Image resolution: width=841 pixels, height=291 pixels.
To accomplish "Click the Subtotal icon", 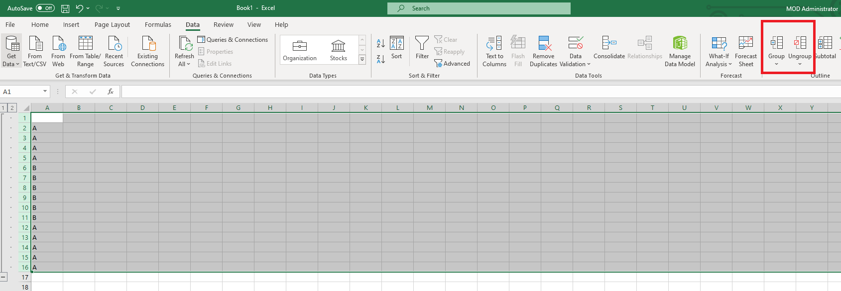I will (825, 48).
